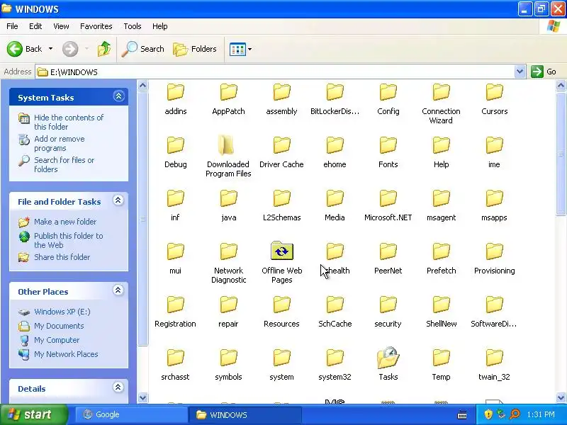
Task: Click the task pane scroll up arrow
Action: pyautogui.click(x=143, y=85)
